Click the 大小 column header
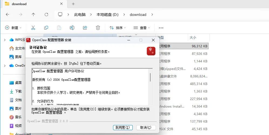 tap(199, 37)
